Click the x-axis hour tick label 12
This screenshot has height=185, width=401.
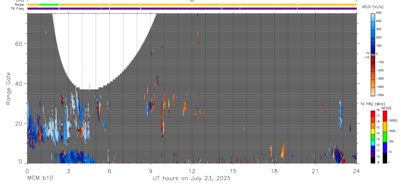192,171
